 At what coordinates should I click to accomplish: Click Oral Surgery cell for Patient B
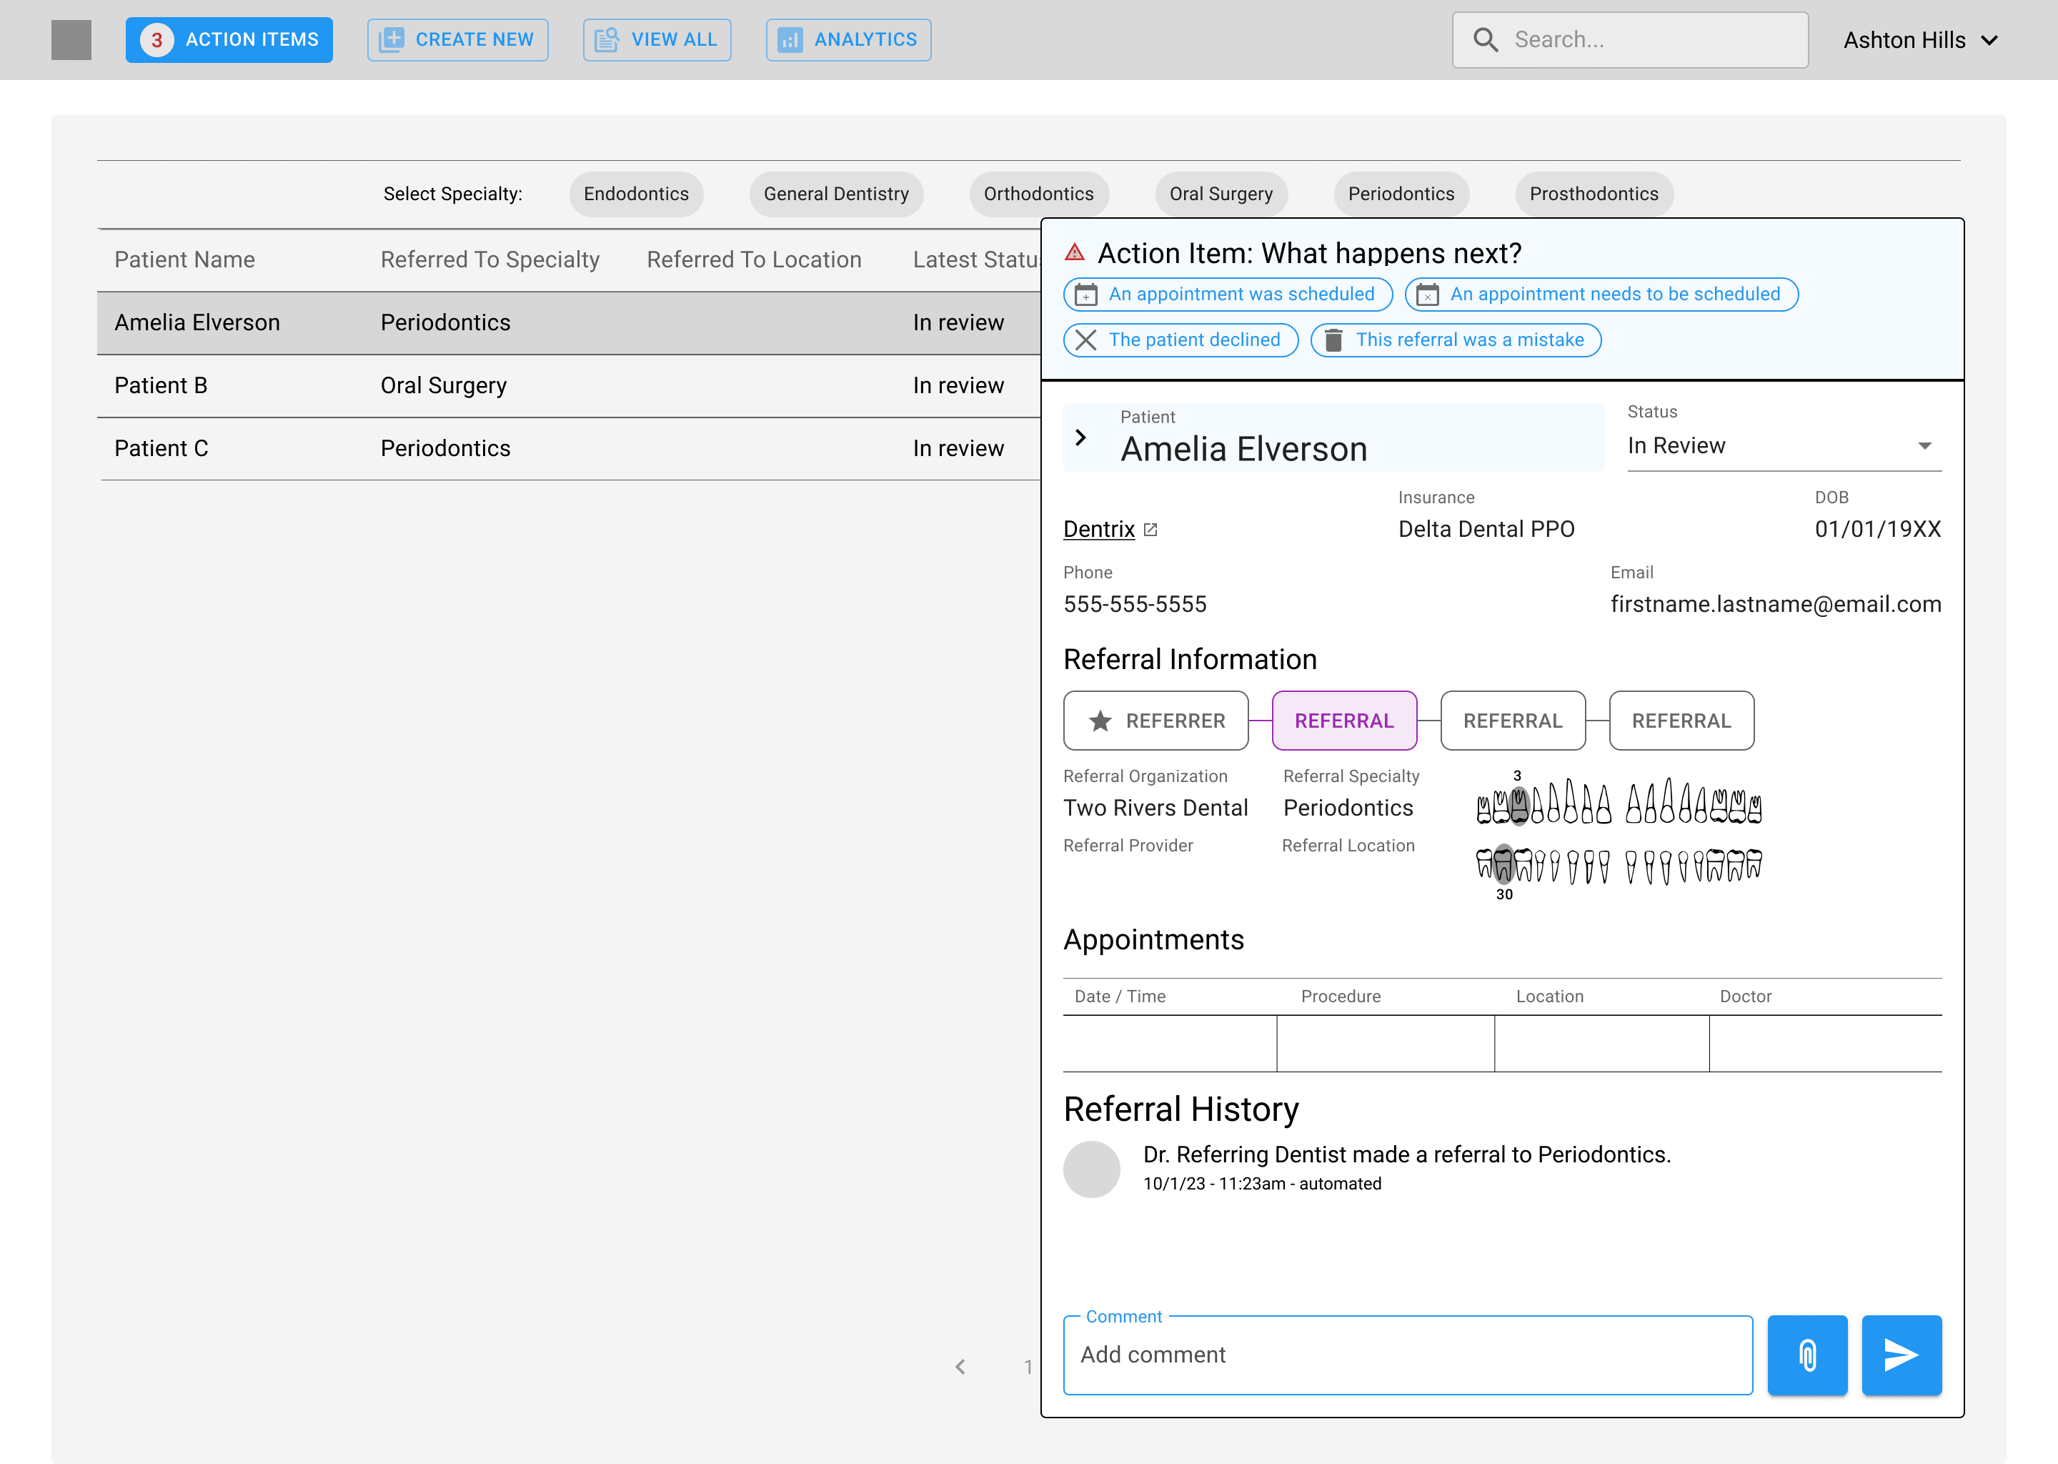tap(443, 386)
